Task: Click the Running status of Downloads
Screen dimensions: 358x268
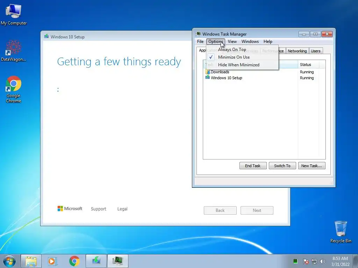Action: pyautogui.click(x=307, y=72)
